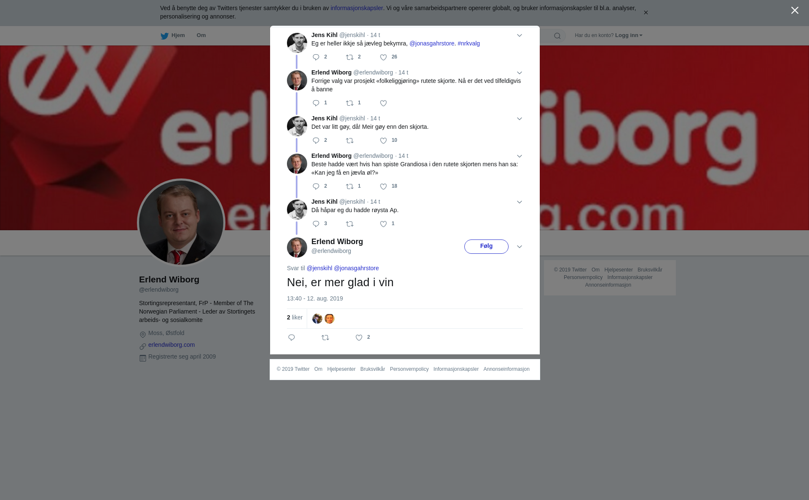Screen dimensions: 809x500
Task: Visit erlendwiborg.com link
Action: pyautogui.click(x=171, y=345)
